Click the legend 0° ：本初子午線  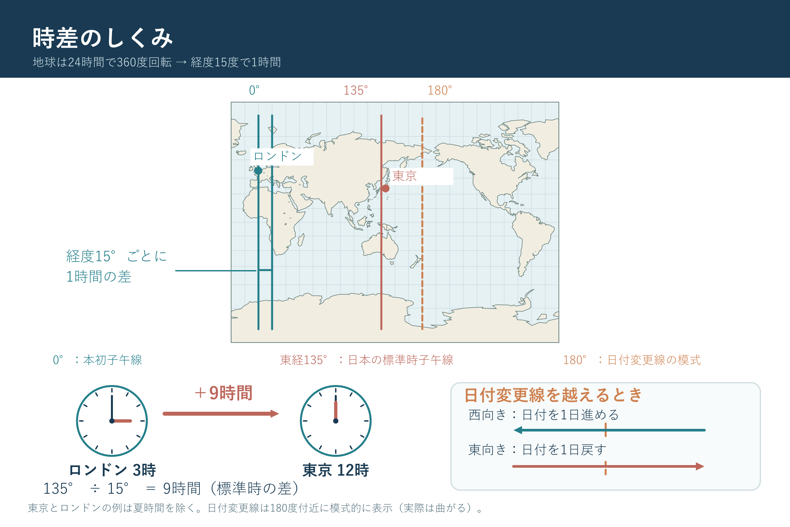(97, 360)
